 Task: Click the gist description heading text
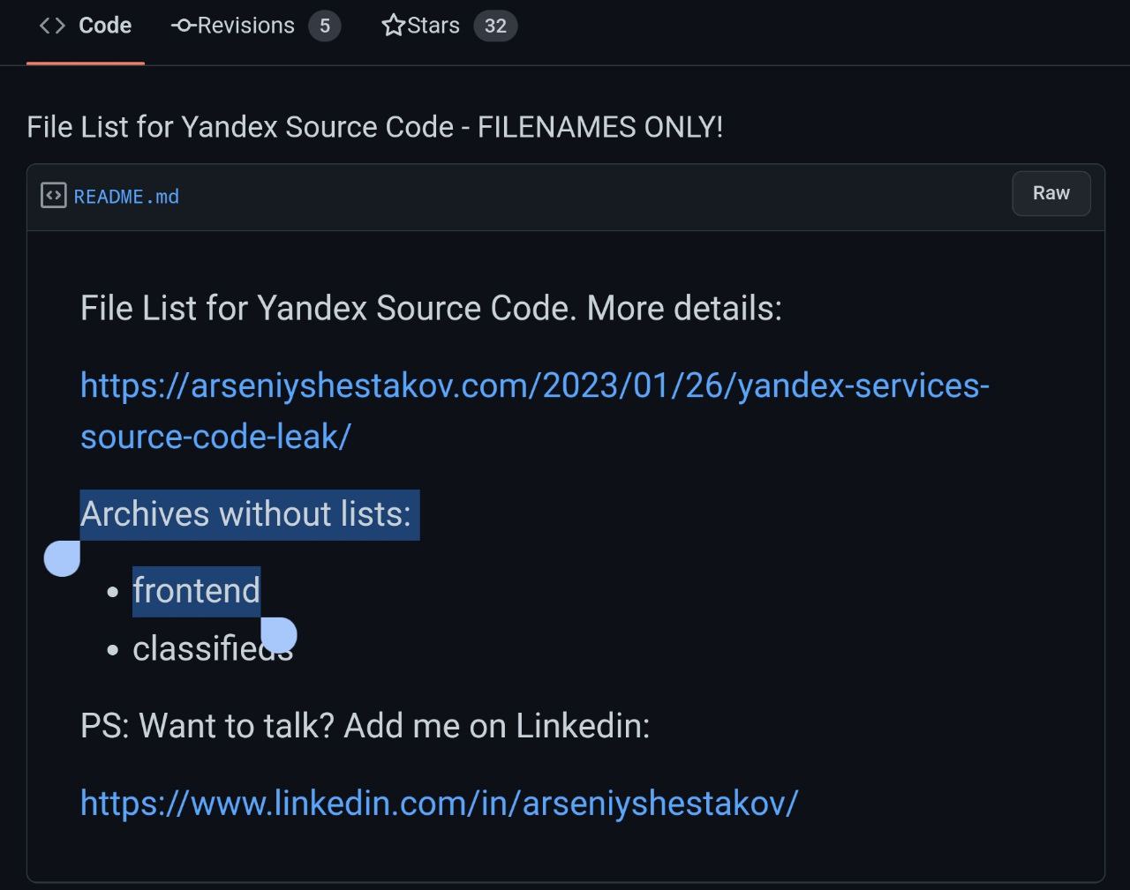click(375, 127)
